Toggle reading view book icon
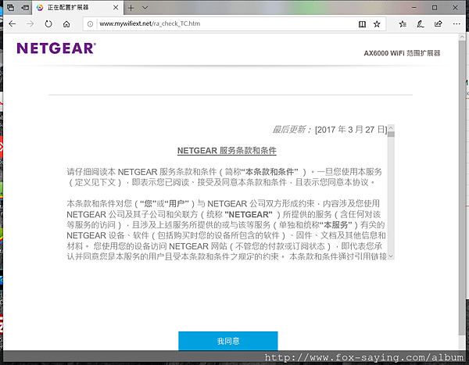469x365 pixels. [362, 24]
